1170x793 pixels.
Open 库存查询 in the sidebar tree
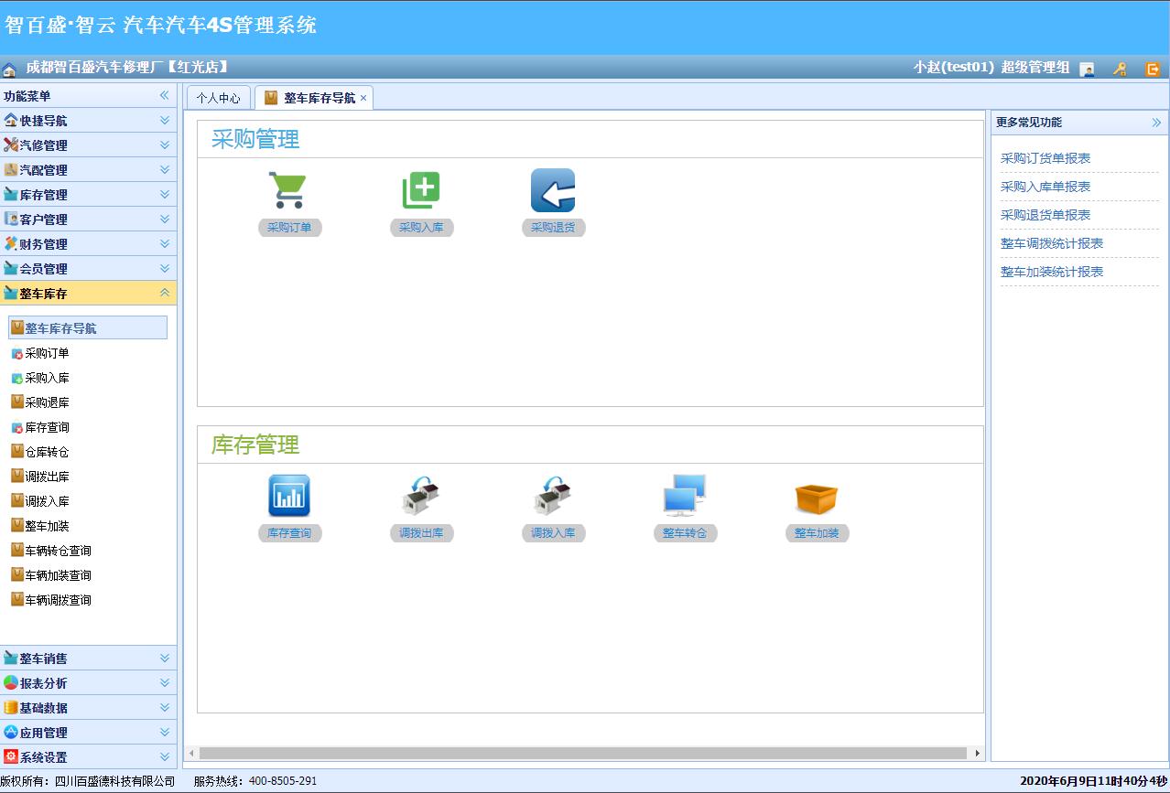click(x=47, y=427)
